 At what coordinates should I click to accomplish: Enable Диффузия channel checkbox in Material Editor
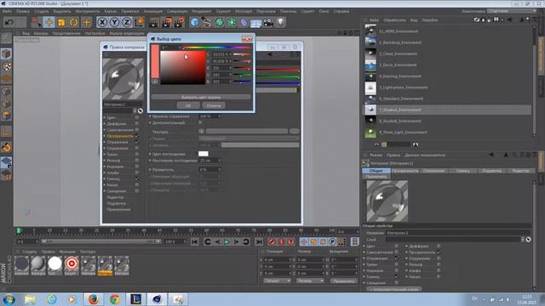(x=137, y=123)
